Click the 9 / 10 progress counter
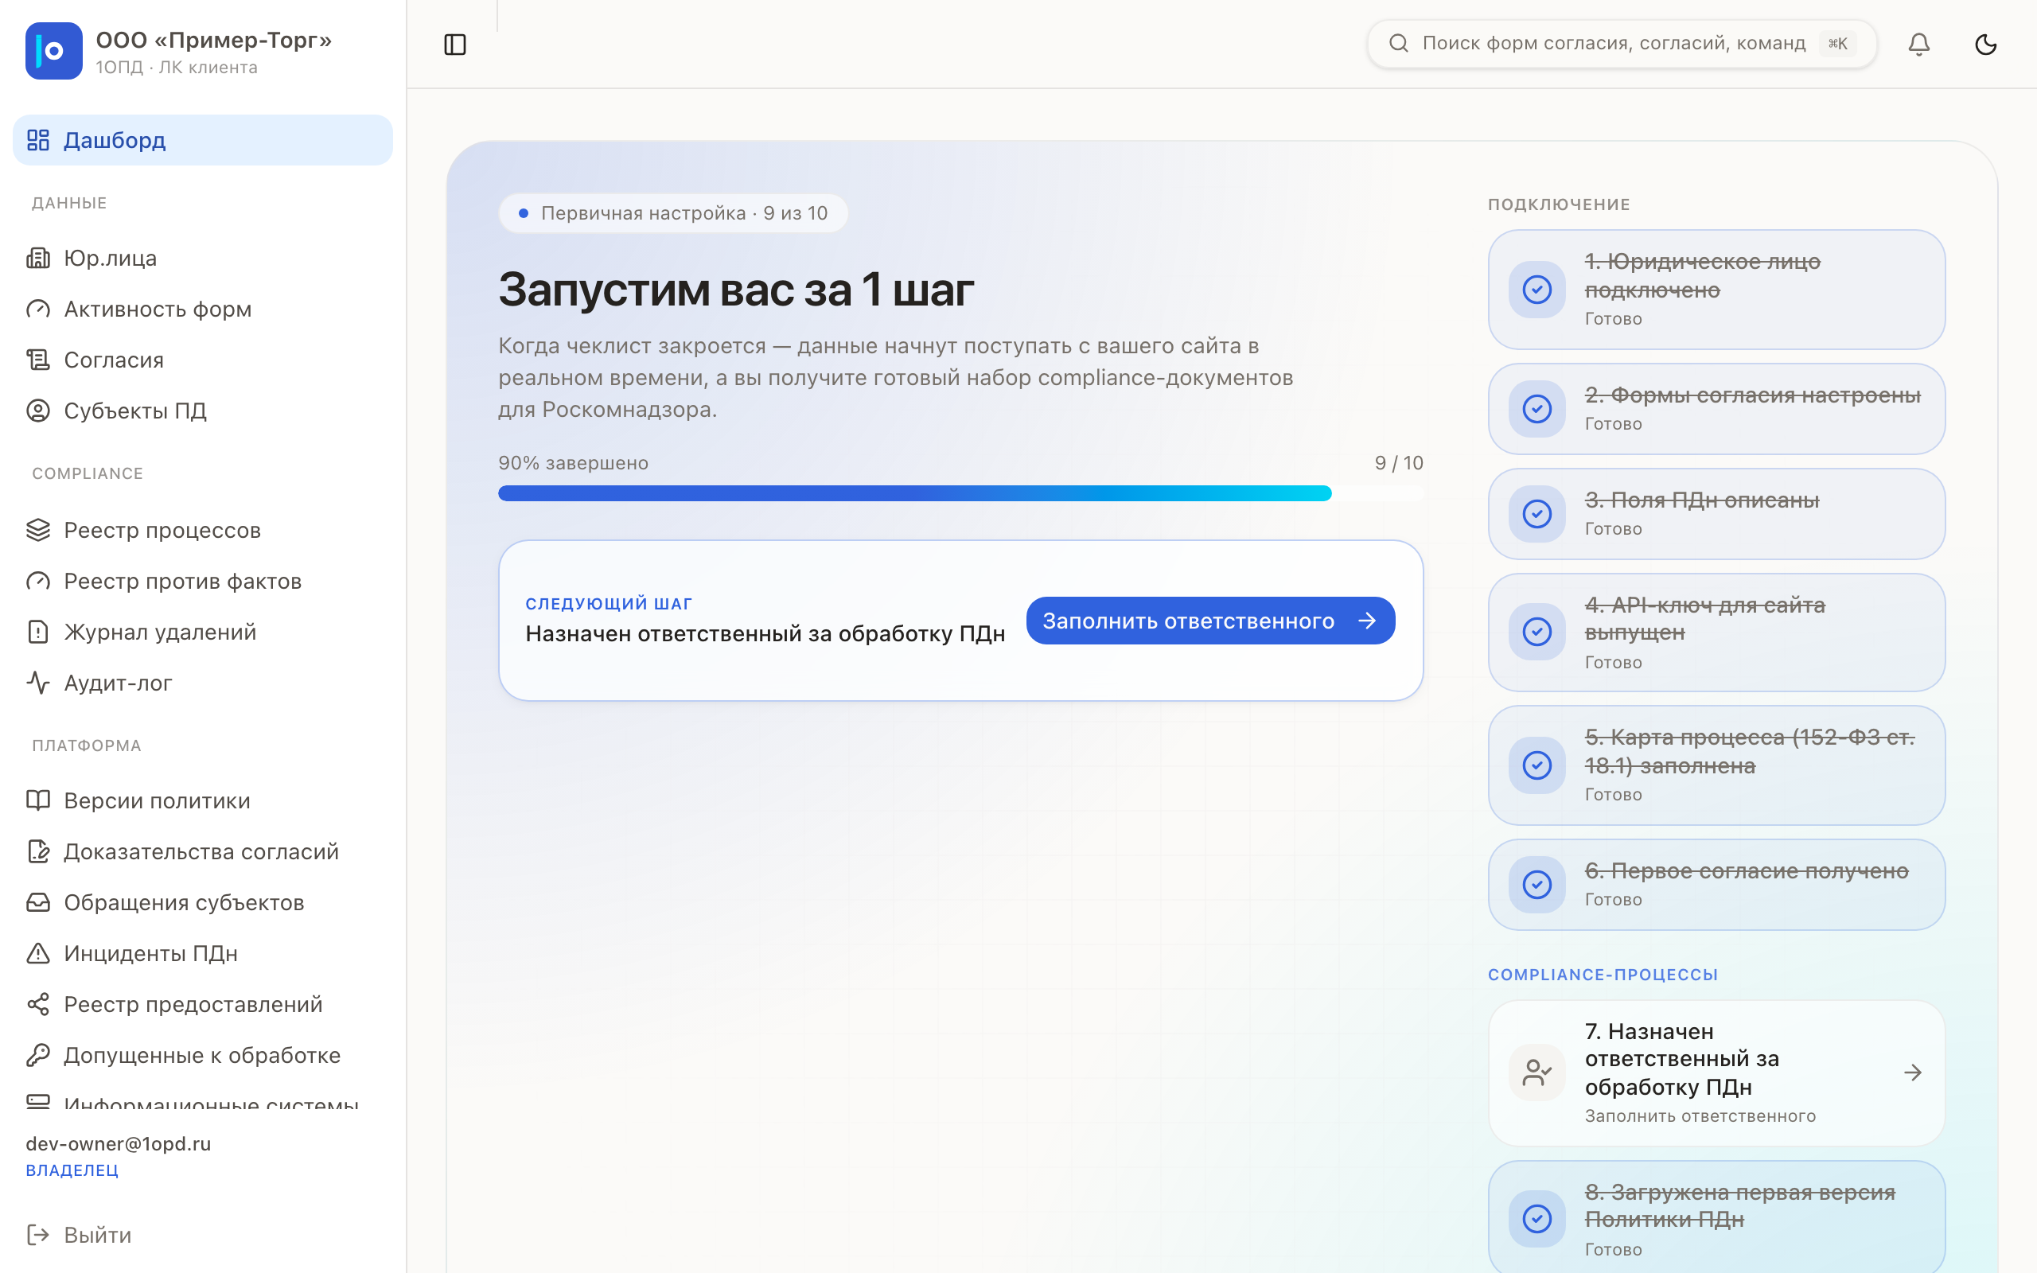2037x1273 pixels. 1399,463
